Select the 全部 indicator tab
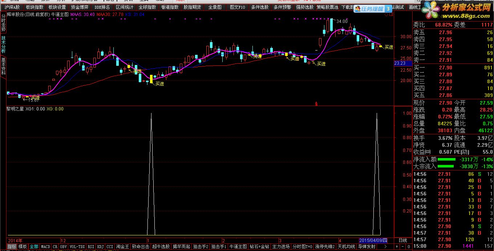 coord(34,247)
